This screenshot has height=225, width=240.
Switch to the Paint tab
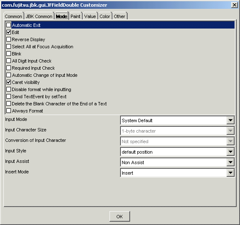point(76,16)
